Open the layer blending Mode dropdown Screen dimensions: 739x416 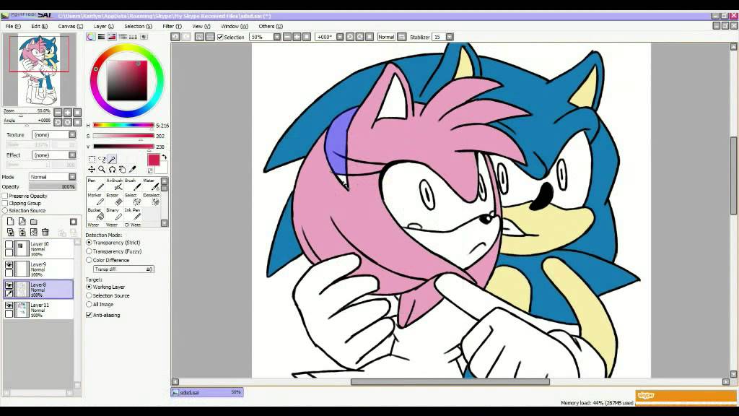(x=52, y=177)
